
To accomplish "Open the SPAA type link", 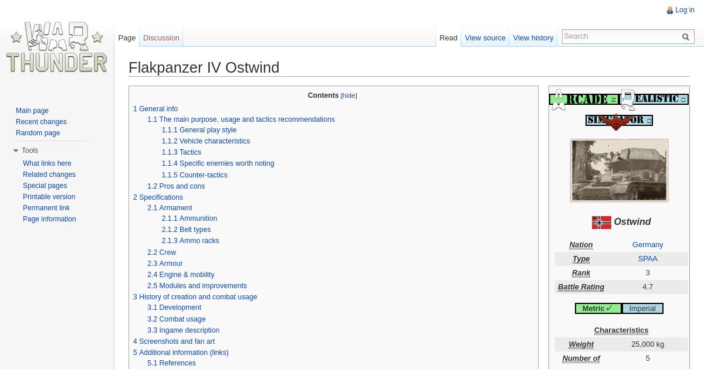I will (x=648, y=259).
